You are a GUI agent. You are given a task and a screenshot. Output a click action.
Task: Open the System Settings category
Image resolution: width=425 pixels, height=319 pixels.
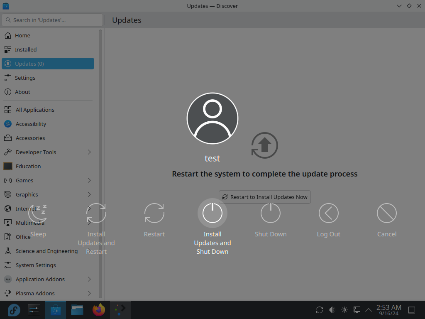coord(48,265)
